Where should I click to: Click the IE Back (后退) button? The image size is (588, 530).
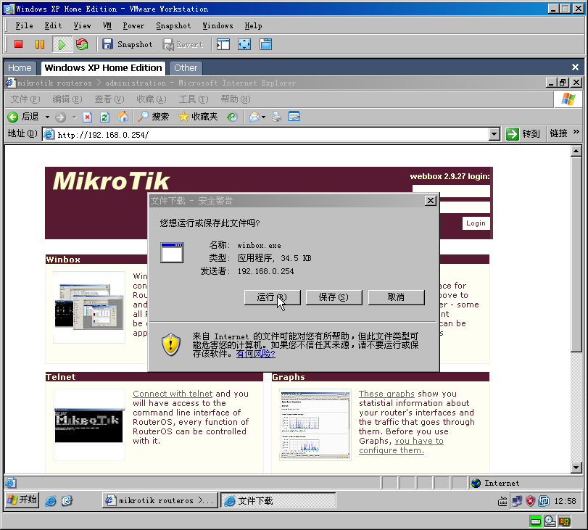23,117
